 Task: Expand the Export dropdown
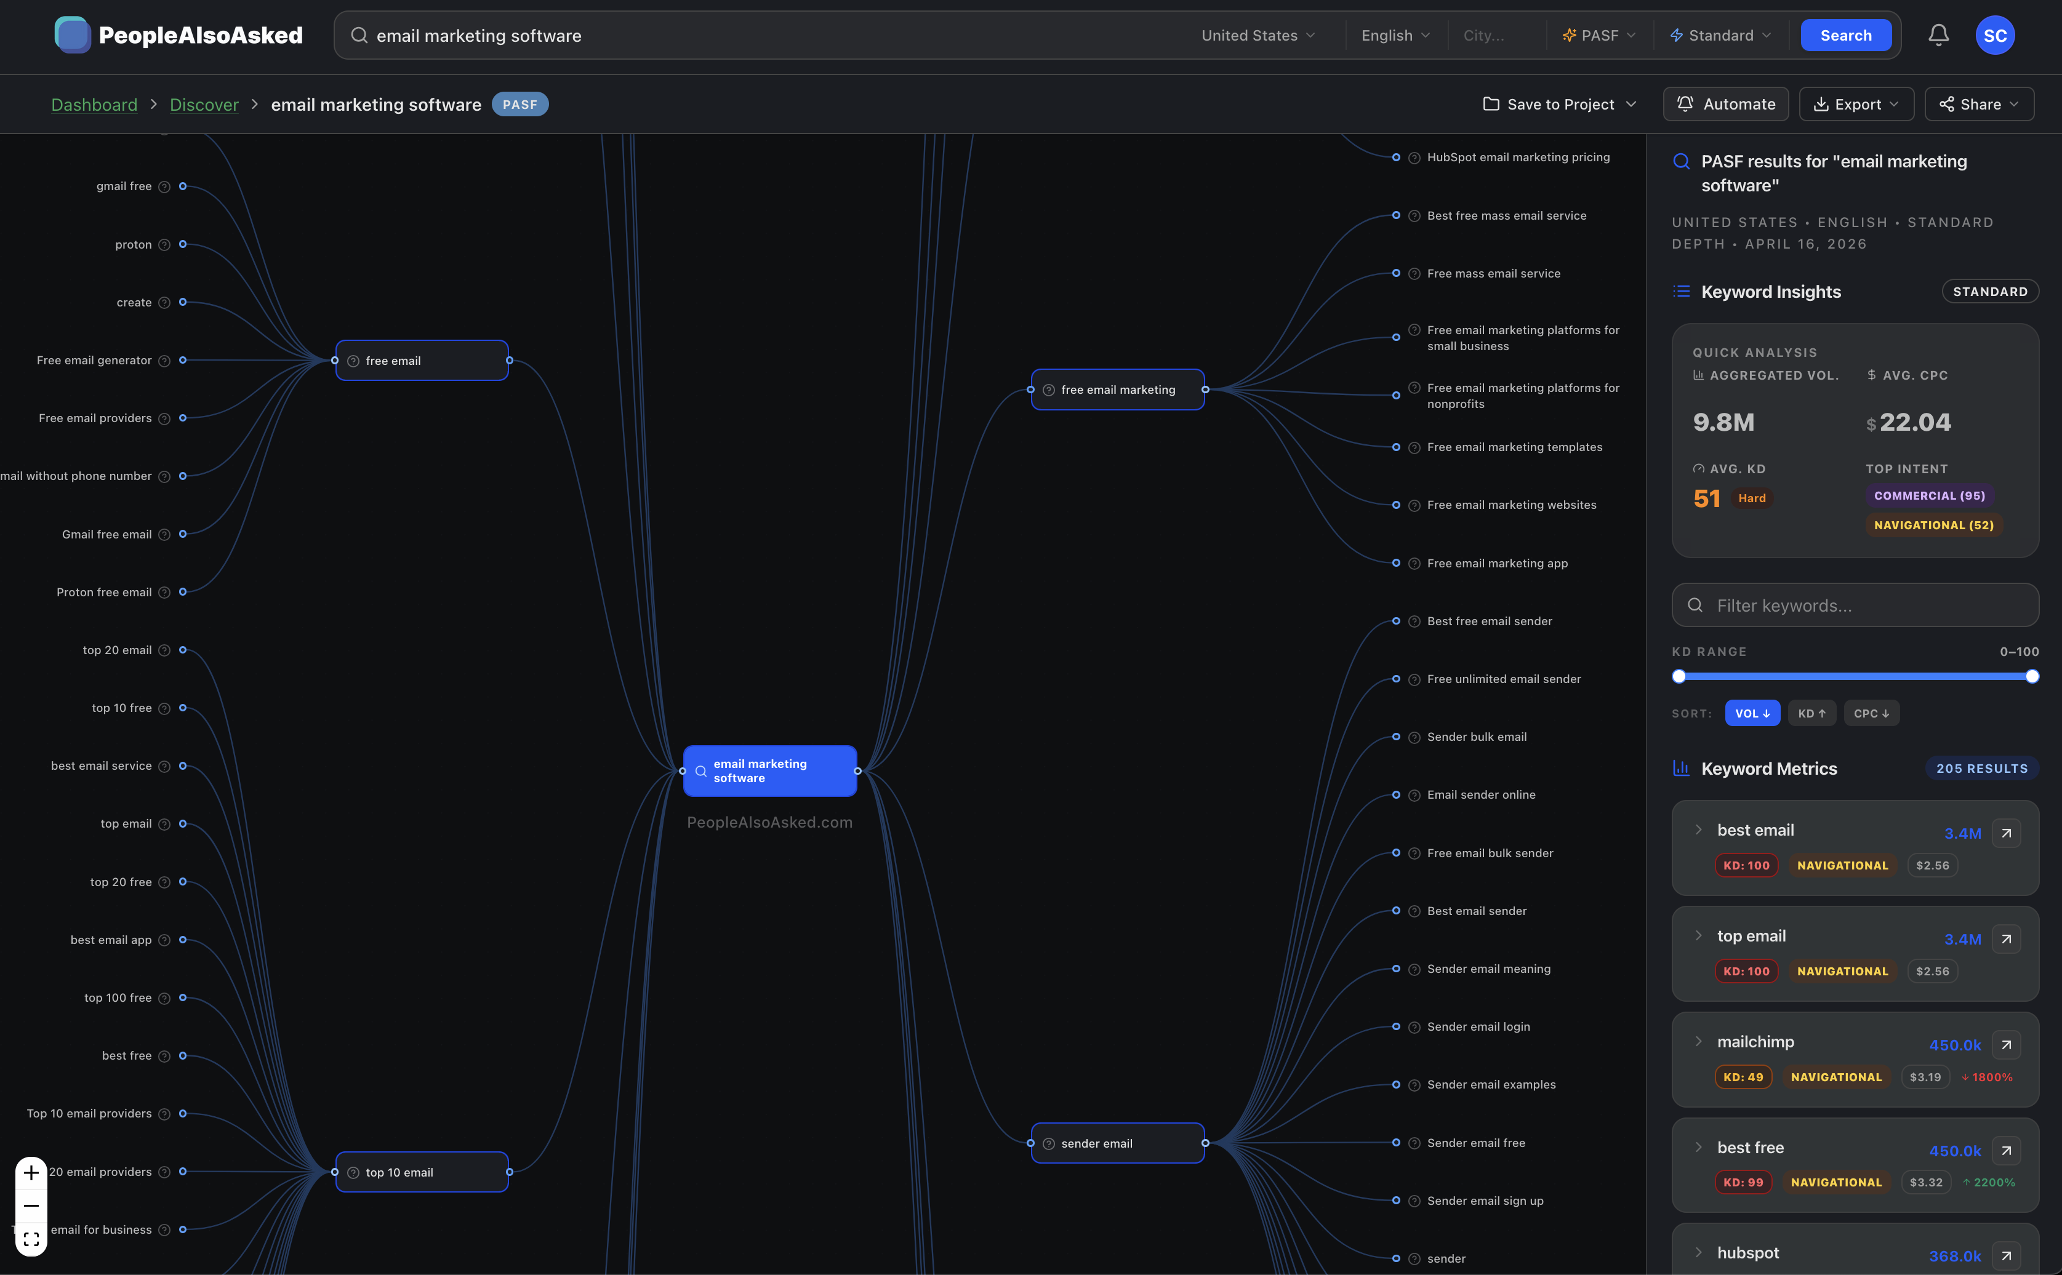pos(1856,105)
